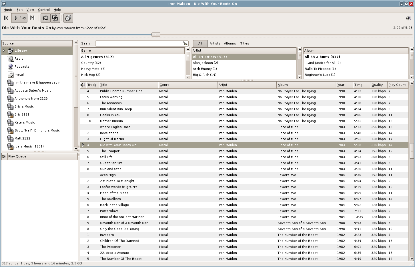Sort by the Quality column header
The width and height of the screenshot is (415, 267).
[379, 85]
